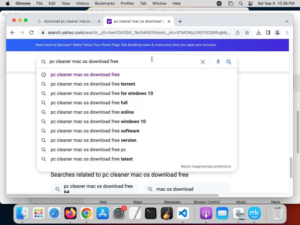300x225 pixels.
Task: Close the 'download pc cleaner macos' tab
Action: (99, 21)
